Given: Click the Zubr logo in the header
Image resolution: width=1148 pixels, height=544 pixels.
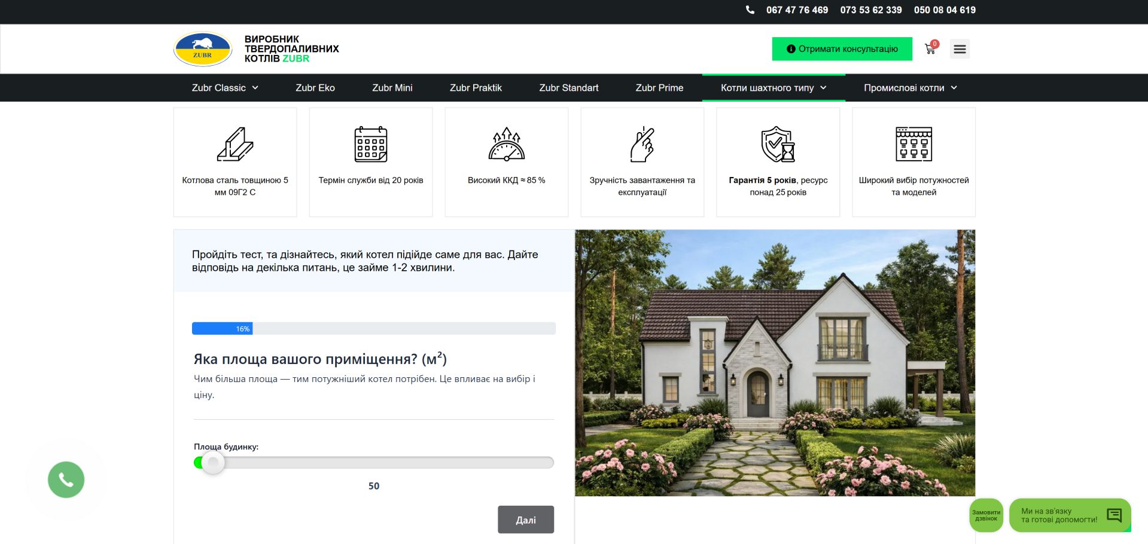Looking at the screenshot, I should point(203,49).
